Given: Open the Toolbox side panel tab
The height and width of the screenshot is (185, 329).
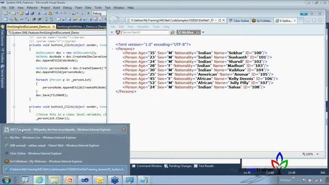Looking at the screenshot, I should [2, 55].
